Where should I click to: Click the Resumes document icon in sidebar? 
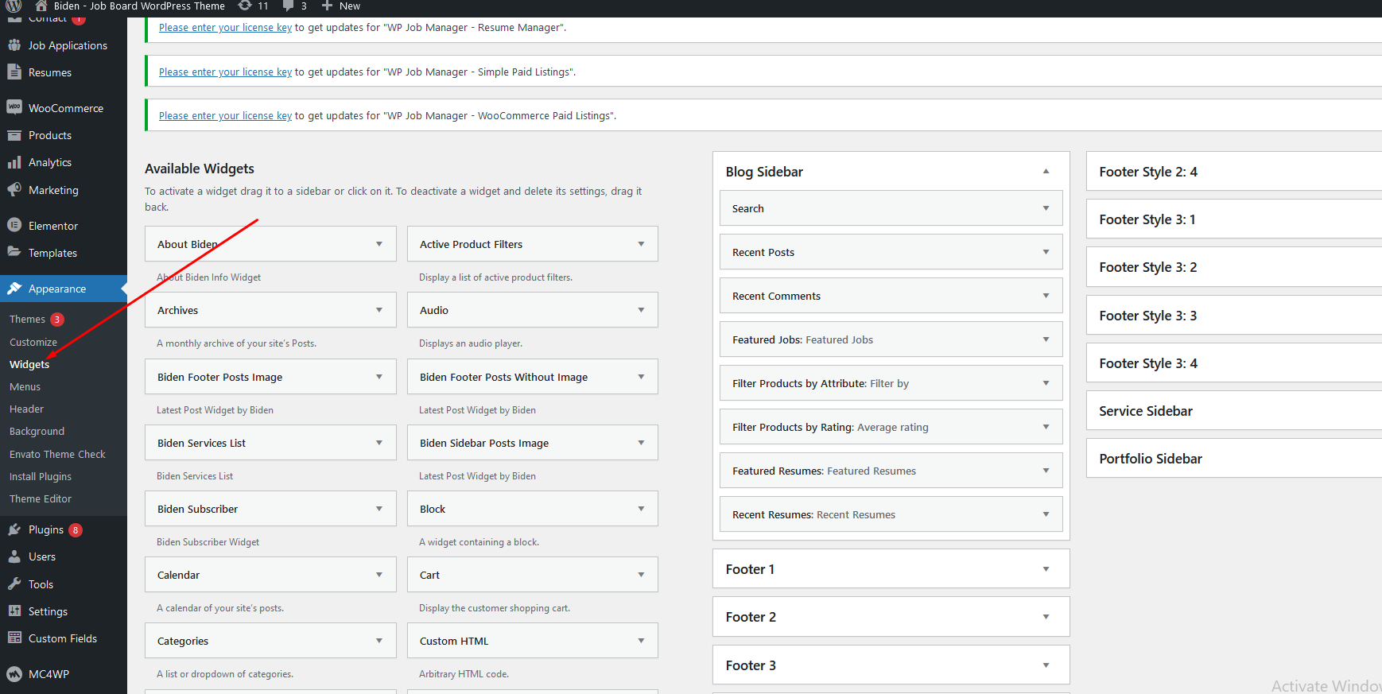[x=14, y=72]
